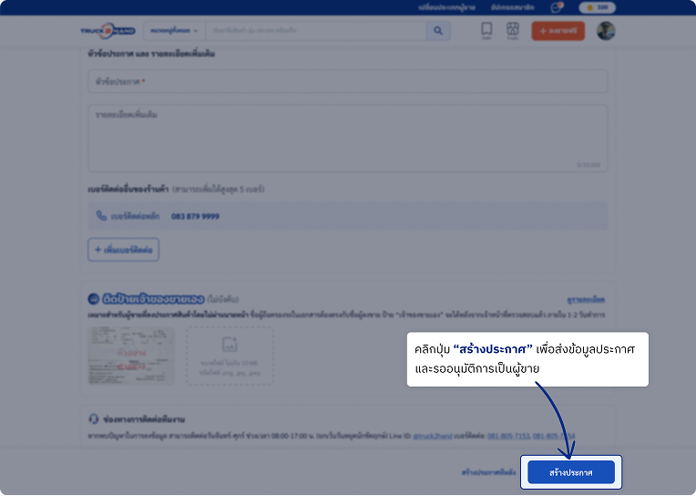Click the magnifier search button
This screenshot has width=696, height=496.
click(438, 31)
